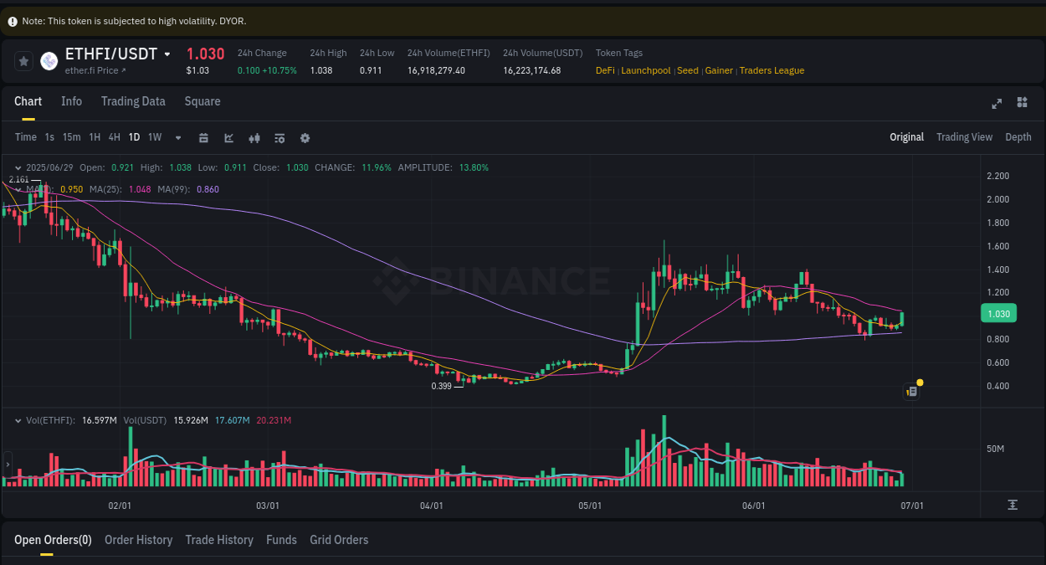Click the Seed token tag
1046x565 pixels.
click(688, 70)
